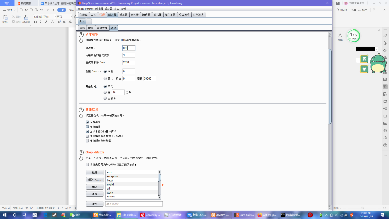
Task: Click the 线程数 input field
Action: 129,48
